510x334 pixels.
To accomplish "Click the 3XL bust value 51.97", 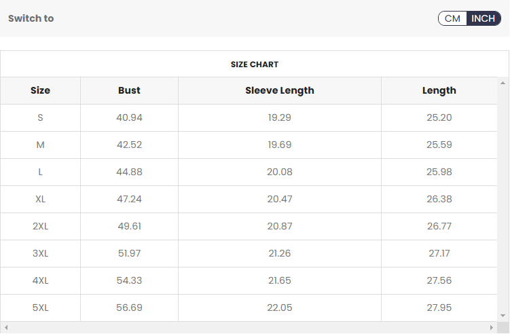I will tap(129, 253).
